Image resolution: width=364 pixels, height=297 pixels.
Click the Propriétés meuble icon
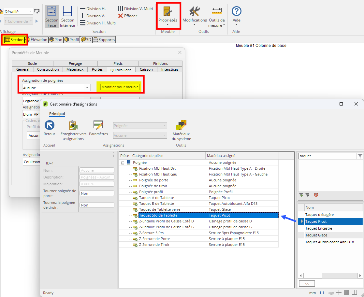point(167,12)
